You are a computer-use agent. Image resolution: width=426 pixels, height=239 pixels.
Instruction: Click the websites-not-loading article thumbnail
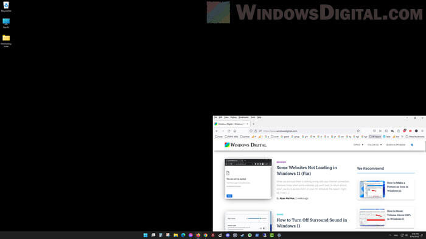(x=248, y=178)
